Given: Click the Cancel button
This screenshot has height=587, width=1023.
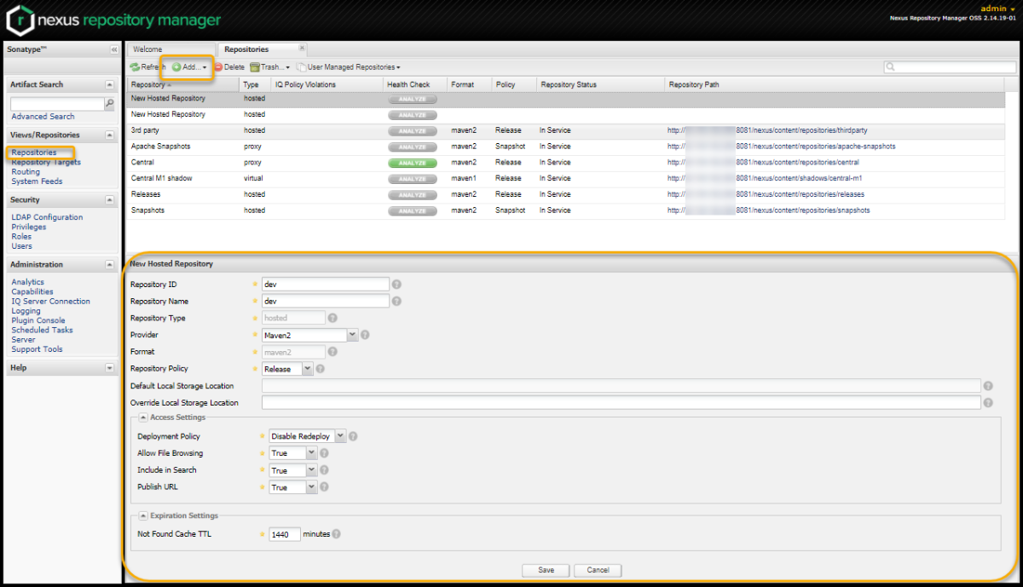Looking at the screenshot, I should [598, 570].
